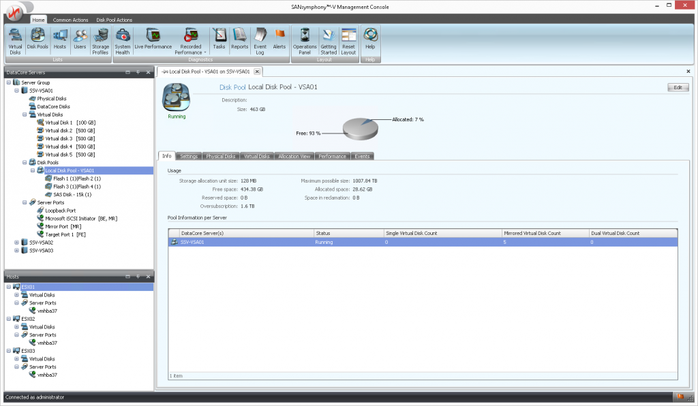Collapse the Virtual Disks tree node
This screenshot has width=698, height=406.
[25, 114]
